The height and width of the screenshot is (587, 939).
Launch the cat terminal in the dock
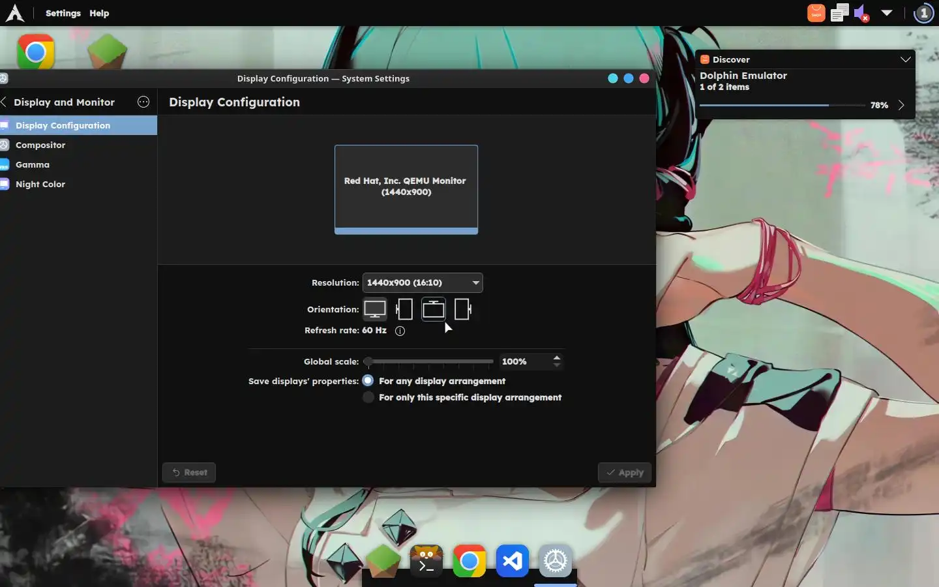click(x=426, y=560)
